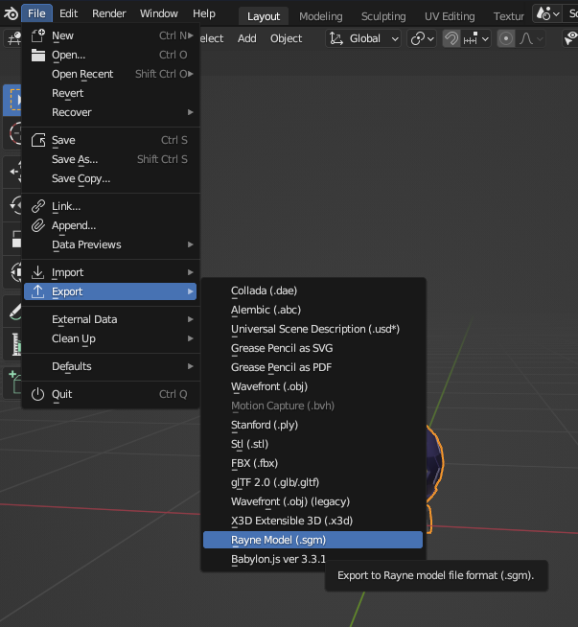Expand the Recover submenu

pos(110,112)
